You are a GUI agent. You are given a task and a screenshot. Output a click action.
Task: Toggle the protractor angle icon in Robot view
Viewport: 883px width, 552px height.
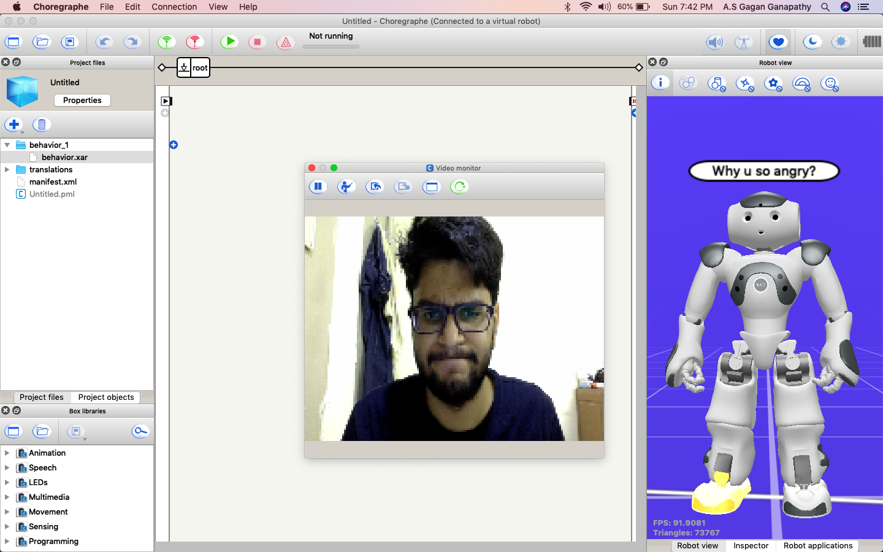801,84
